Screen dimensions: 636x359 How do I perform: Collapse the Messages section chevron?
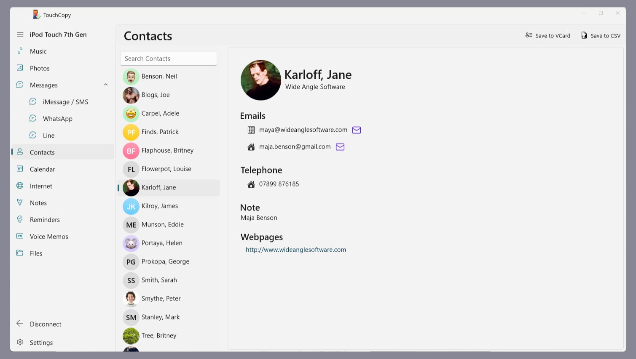tap(106, 85)
